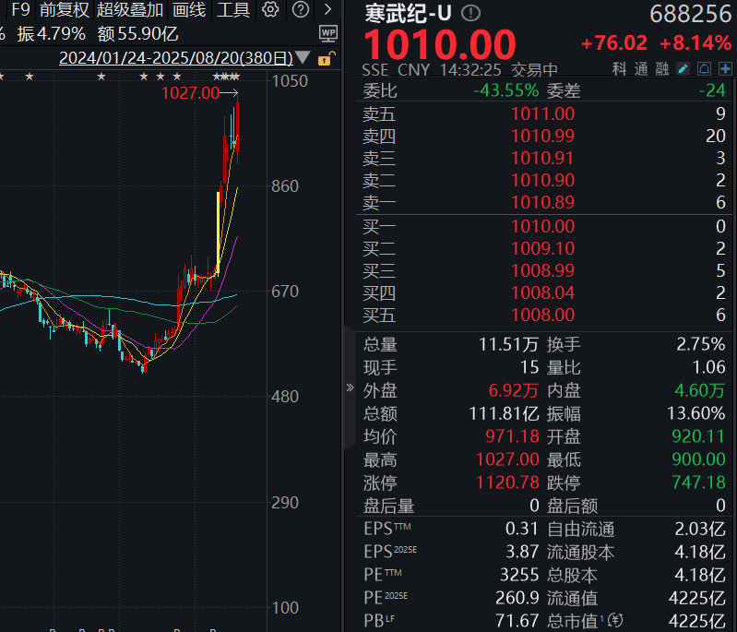Click the pencil note icon
The width and height of the screenshot is (737, 632).
(x=683, y=69)
